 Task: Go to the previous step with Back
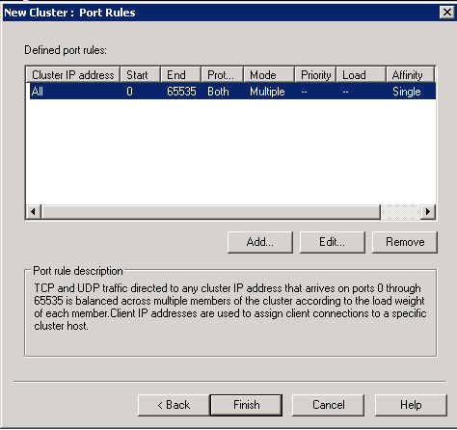coord(174,405)
